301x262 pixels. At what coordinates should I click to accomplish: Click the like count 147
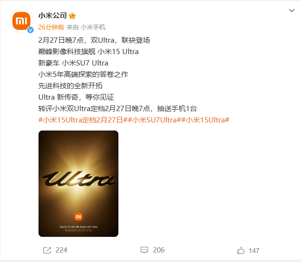coord(254,251)
